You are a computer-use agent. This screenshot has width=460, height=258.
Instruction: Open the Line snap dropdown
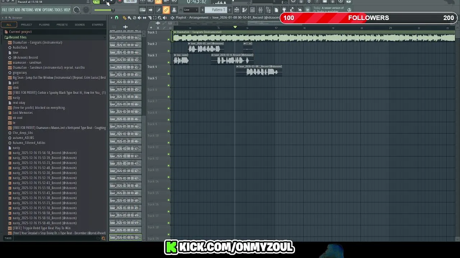190,10
